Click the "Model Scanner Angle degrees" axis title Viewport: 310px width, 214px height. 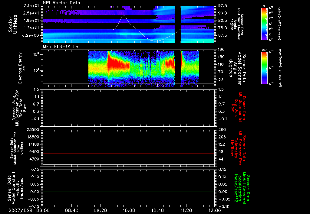pos(238,68)
